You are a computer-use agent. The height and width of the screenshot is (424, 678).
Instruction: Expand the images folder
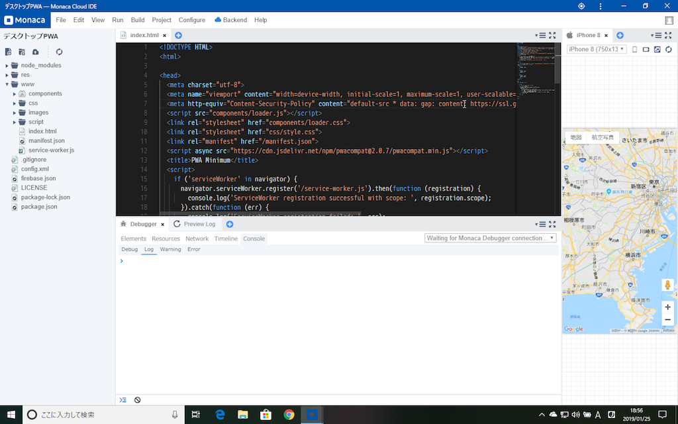15,113
